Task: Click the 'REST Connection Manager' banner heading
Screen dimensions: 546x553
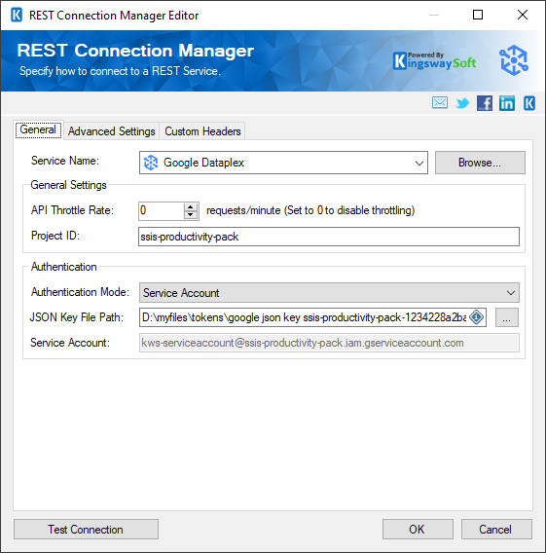Action: pos(135,51)
